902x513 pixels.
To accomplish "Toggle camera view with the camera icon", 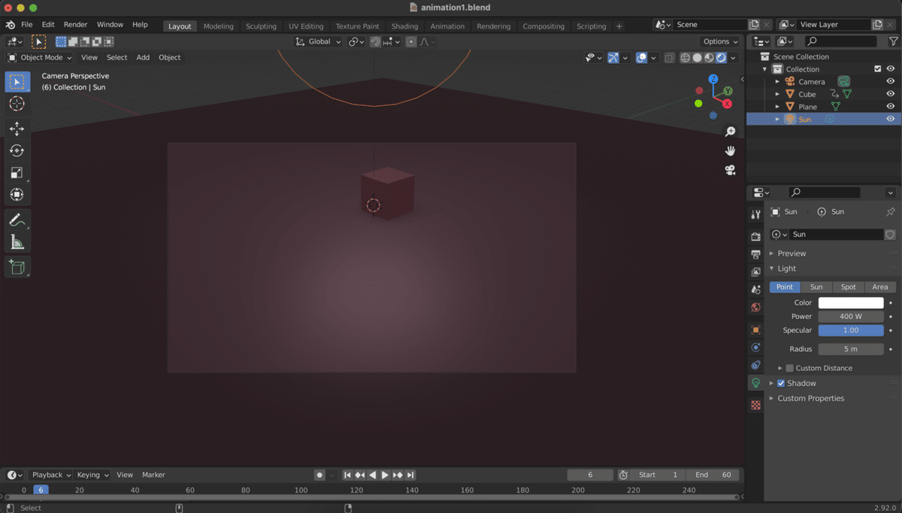I will (730, 170).
